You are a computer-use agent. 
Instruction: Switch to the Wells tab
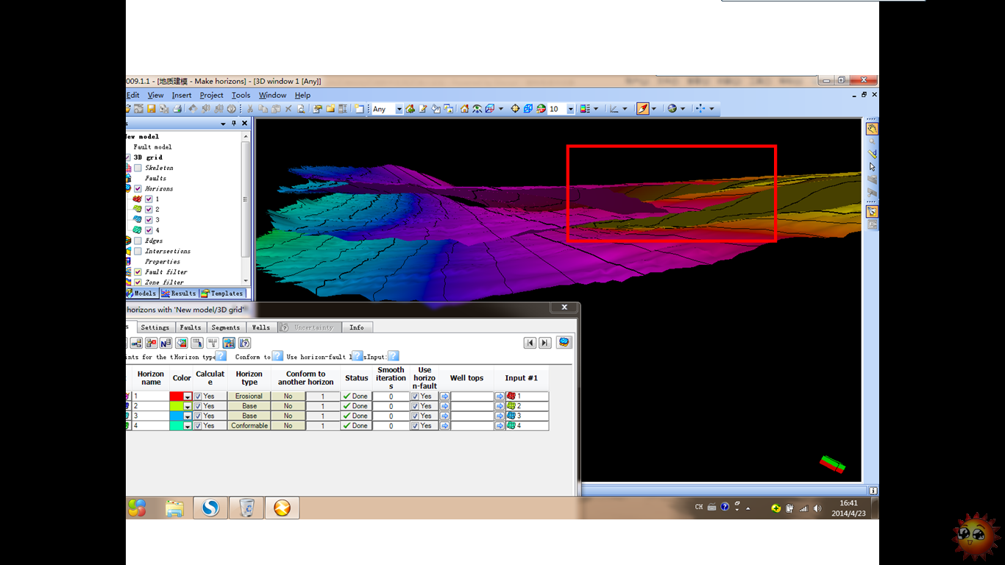point(260,327)
